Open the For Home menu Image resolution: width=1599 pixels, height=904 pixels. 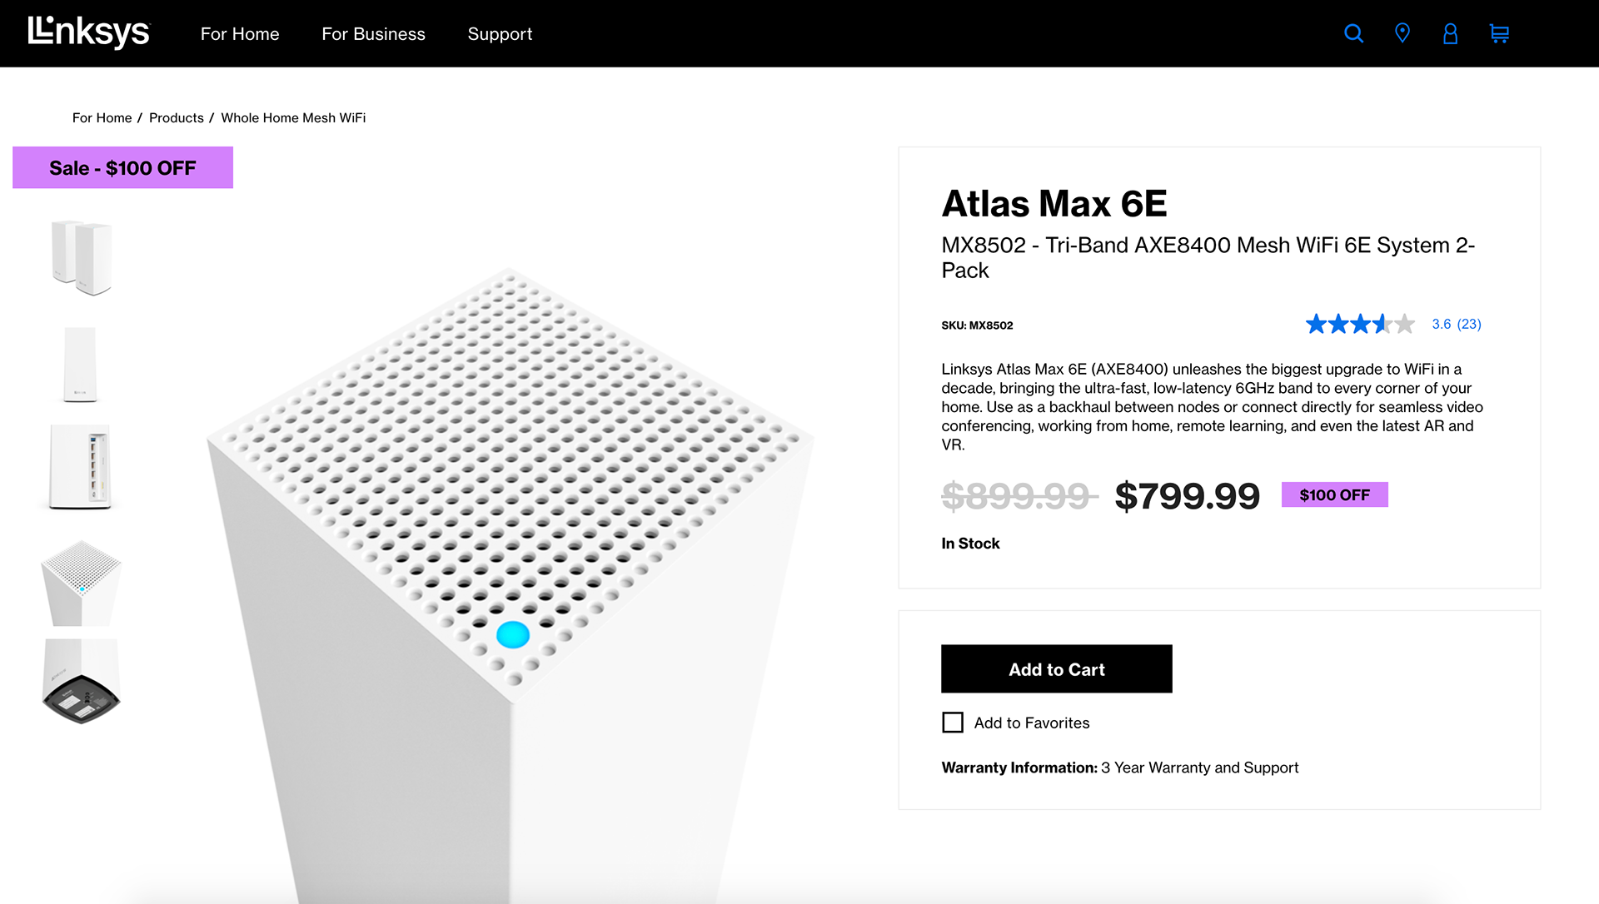(x=240, y=34)
